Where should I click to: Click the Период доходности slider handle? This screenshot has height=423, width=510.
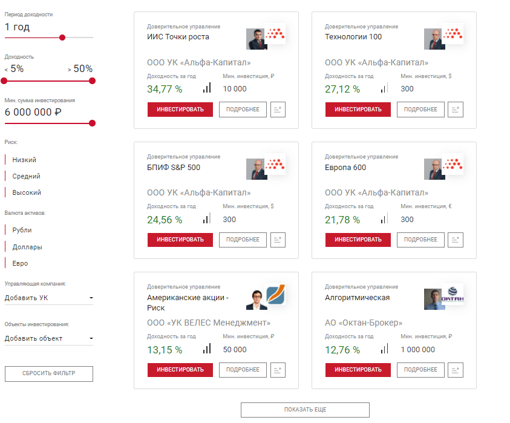[x=62, y=38]
